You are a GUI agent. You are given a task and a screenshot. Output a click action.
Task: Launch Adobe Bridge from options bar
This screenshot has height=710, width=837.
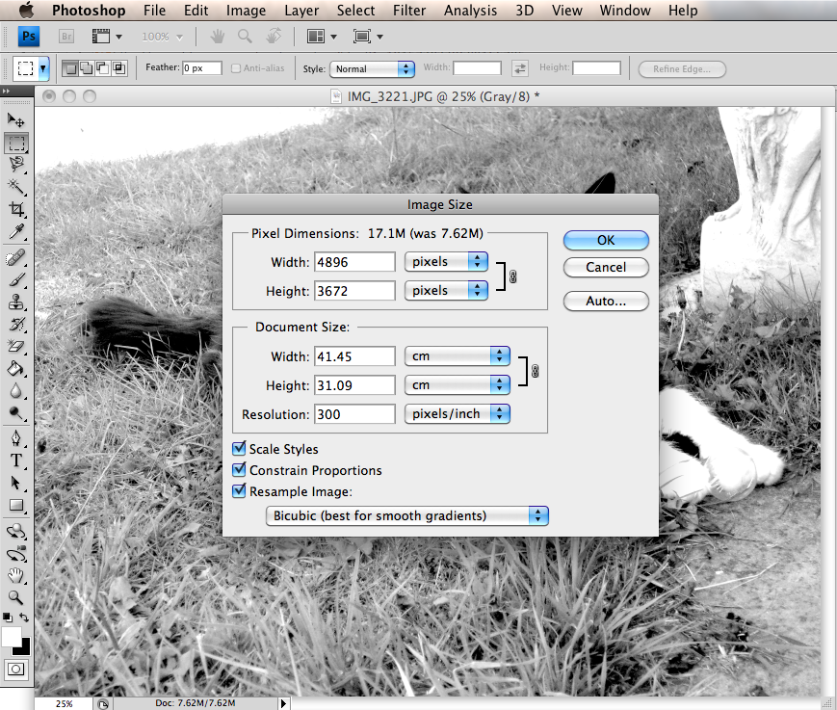tap(66, 37)
